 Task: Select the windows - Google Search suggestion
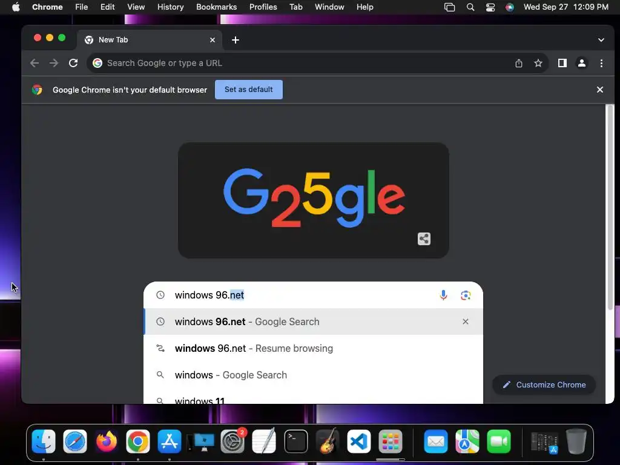point(313,375)
